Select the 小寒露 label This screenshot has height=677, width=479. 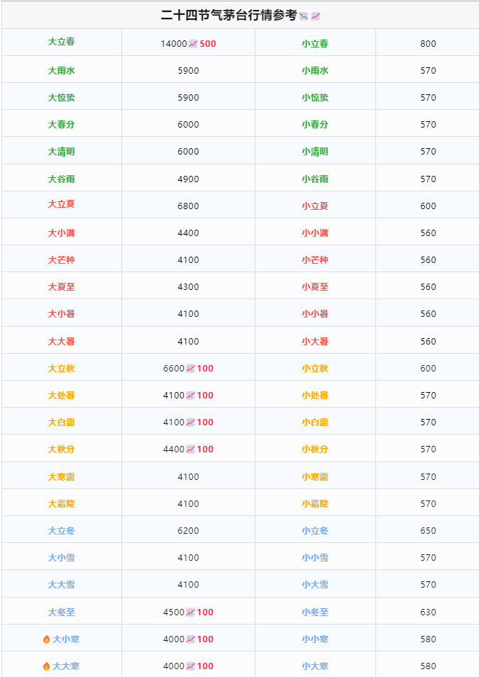315,476
